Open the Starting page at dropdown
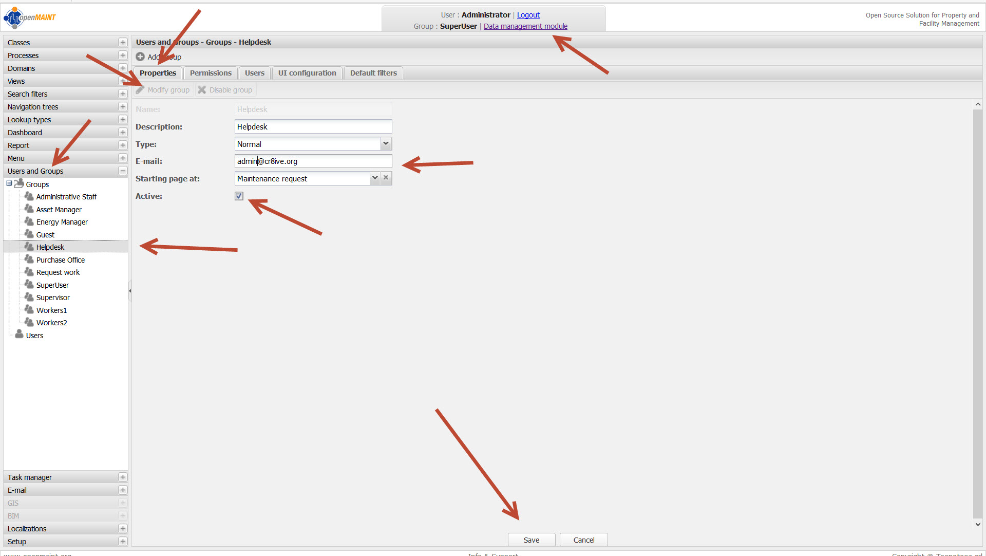Image resolution: width=986 pixels, height=556 pixels. pos(375,178)
